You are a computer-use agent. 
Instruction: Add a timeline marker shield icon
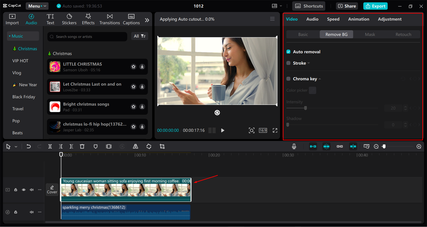point(95,146)
